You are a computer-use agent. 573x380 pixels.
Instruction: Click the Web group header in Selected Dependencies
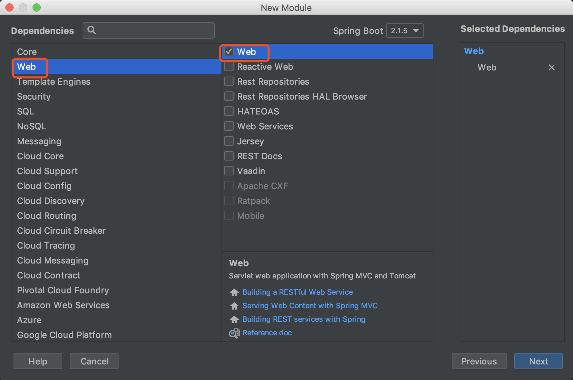(474, 51)
